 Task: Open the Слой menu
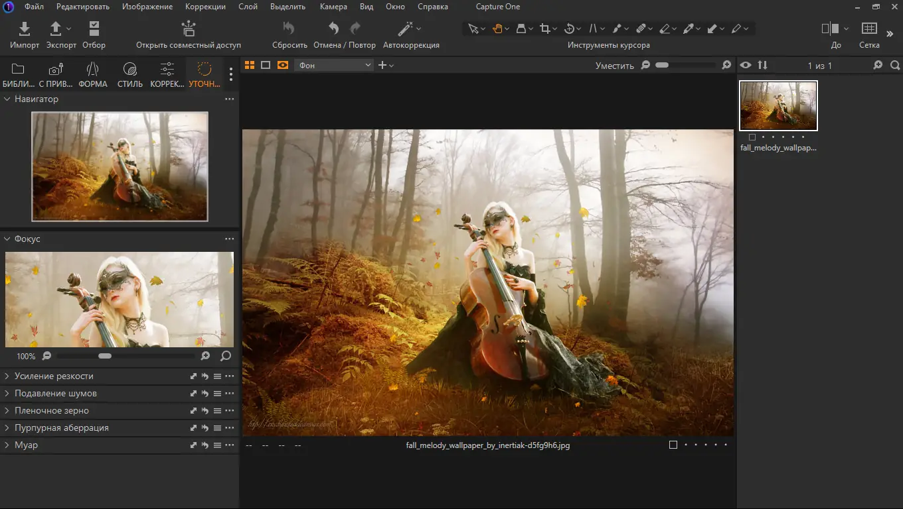[248, 7]
